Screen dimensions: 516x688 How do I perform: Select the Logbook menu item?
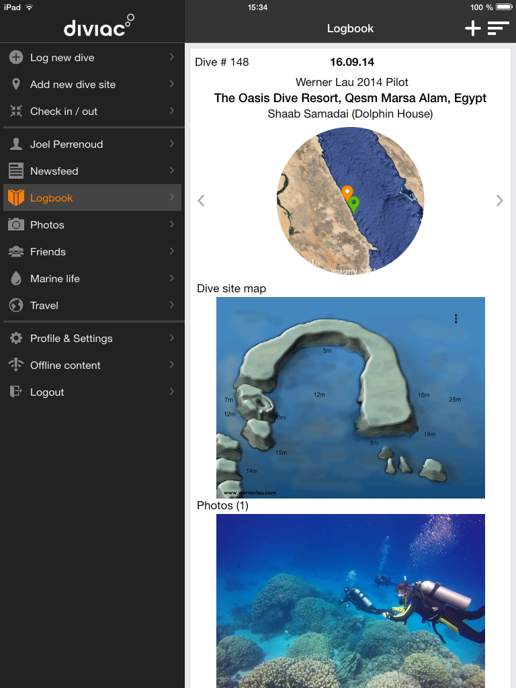point(92,198)
